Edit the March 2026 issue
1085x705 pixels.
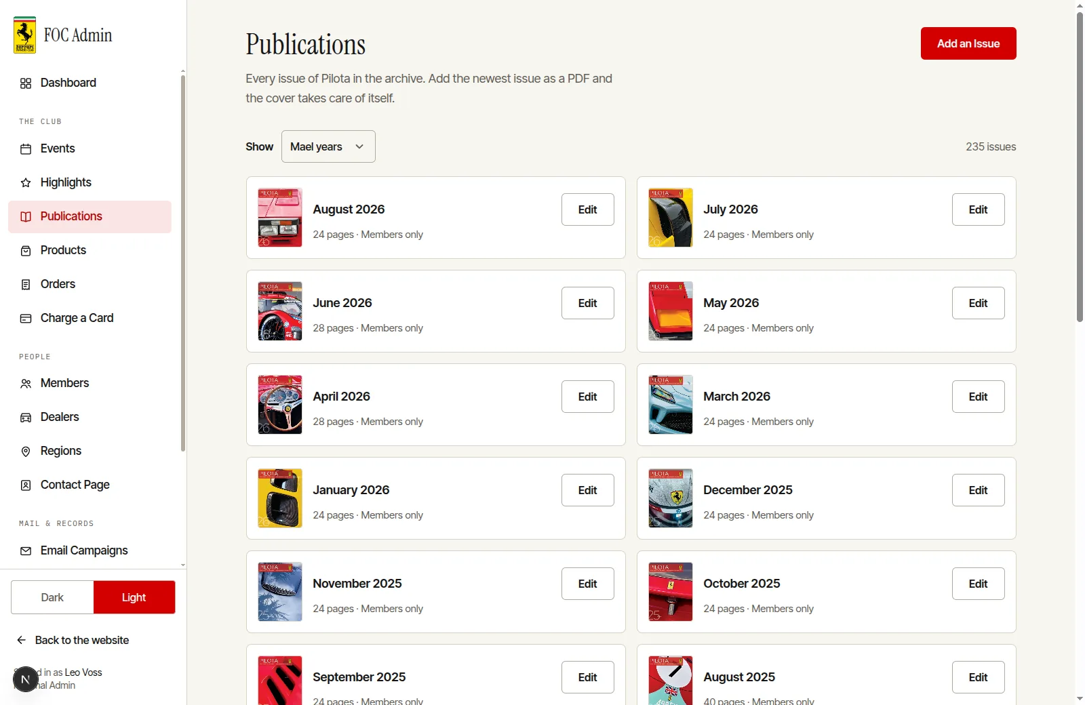[x=979, y=397]
